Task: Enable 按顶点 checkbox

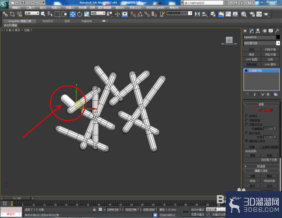Action: [247, 116]
